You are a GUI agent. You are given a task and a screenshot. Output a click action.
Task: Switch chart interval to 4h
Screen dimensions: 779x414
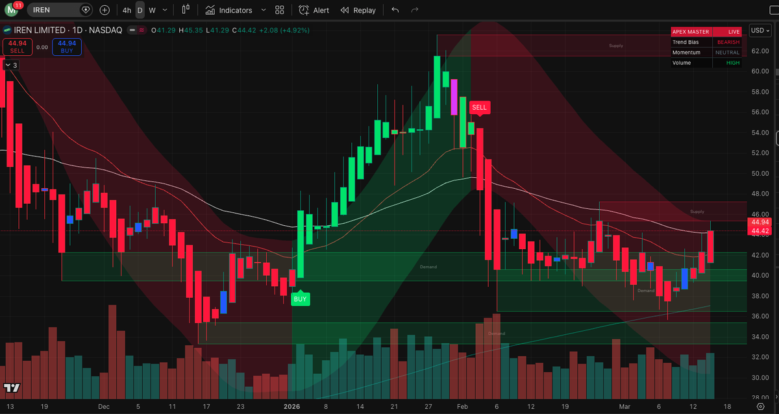click(x=127, y=10)
